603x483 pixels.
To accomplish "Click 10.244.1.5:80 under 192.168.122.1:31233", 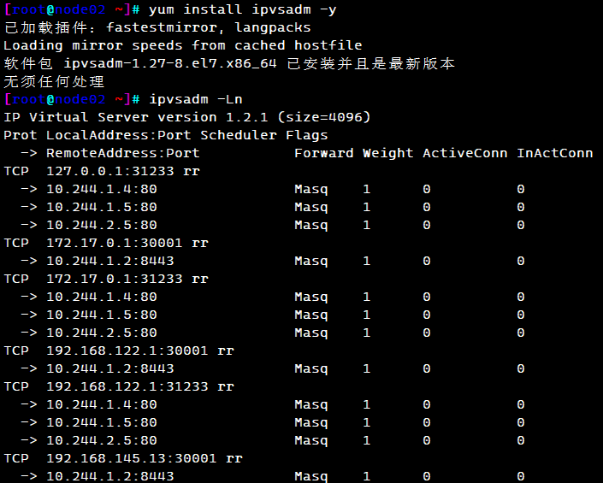I will [102, 422].
